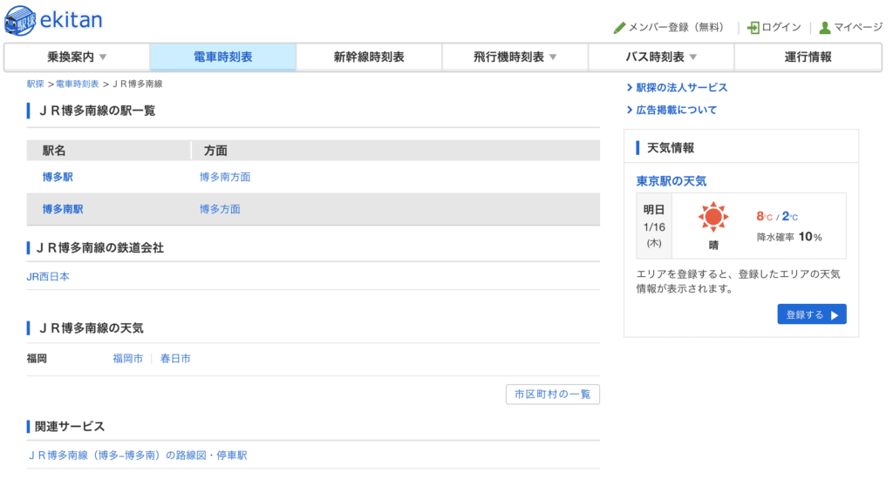Image resolution: width=893 pixels, height=479 pixels.
Task: Open the JR西日本 company link
Action: click(48, 277)
